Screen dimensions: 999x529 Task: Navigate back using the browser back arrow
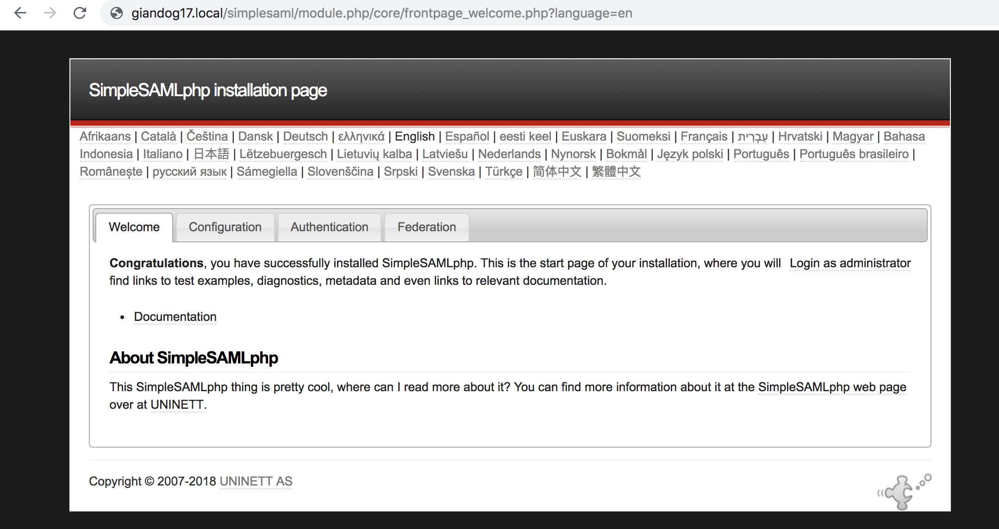point(19,14)
